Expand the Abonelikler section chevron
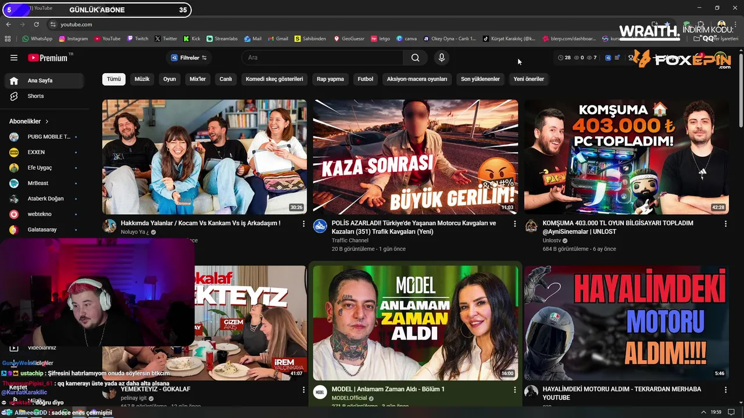The image size is (744, 418). [47, 121]
